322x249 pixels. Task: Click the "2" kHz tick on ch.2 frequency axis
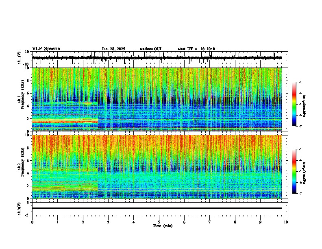pos(28,186)
